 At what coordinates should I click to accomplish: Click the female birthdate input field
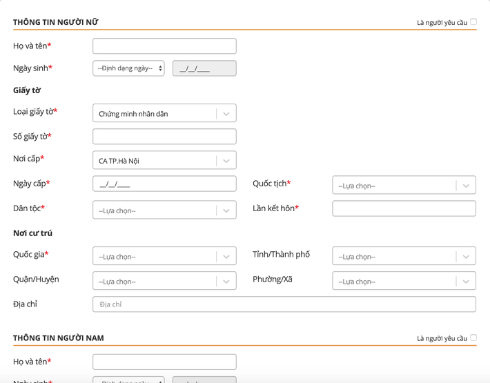tap(204, 68)
